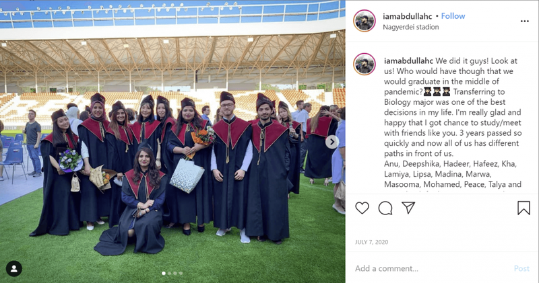Viewport: 539px width, 283px height.
Task: Open iamabdullahc header profile picture
Action: (x=364, y=21)
